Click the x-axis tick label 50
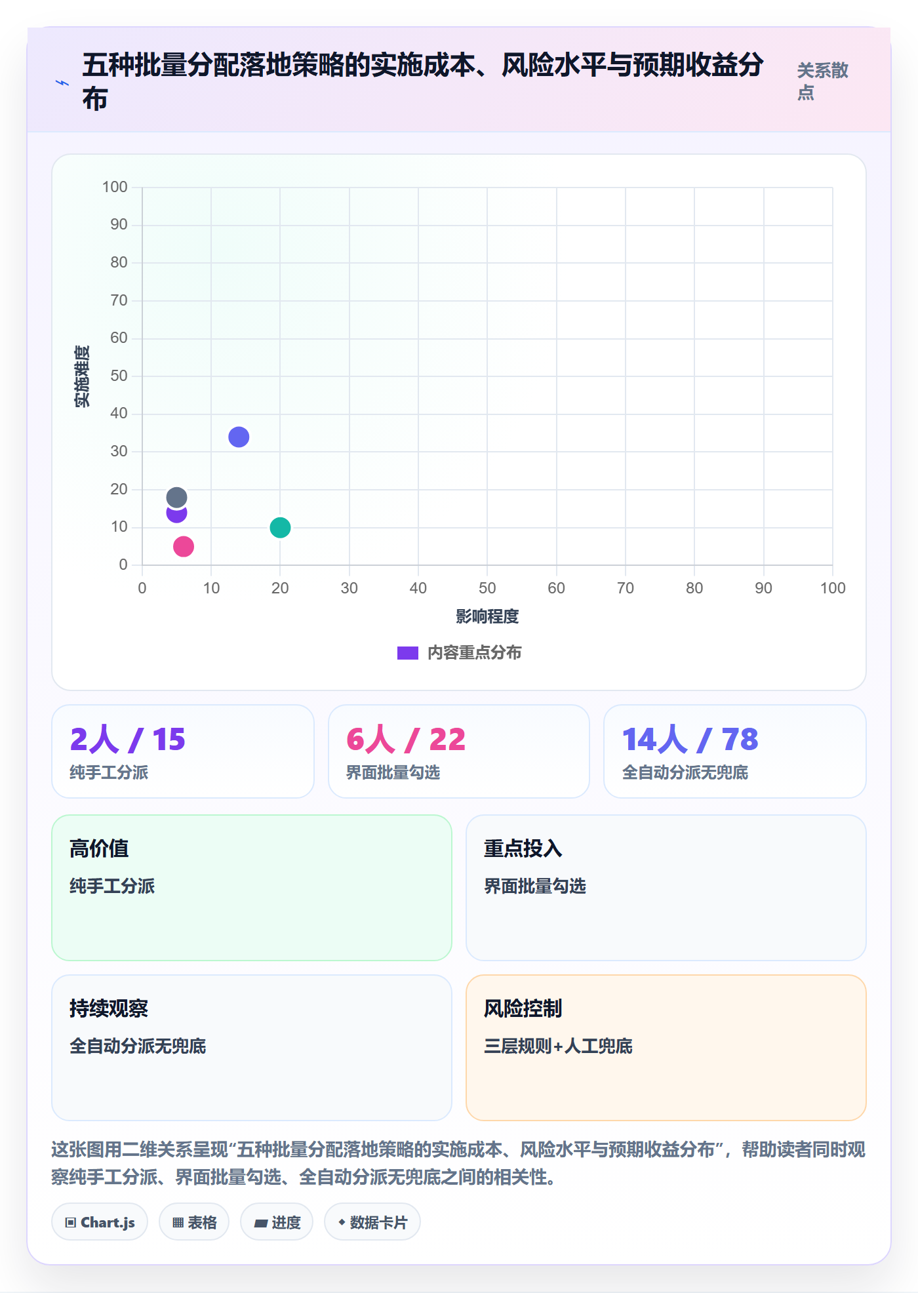 pyautogui.click(x=487, y=588)
